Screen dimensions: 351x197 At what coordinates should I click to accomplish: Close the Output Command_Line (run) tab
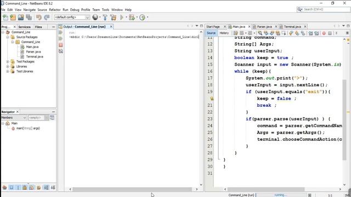point(111,27)
